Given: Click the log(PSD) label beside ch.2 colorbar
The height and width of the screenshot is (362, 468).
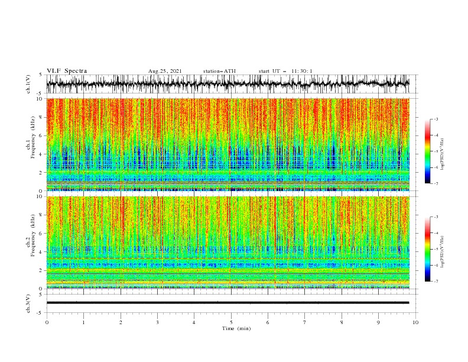Looking at the screenshot, I should tap(443, 252).
